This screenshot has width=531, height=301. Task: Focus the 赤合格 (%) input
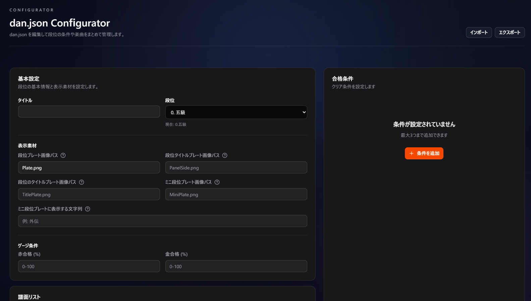89,266
